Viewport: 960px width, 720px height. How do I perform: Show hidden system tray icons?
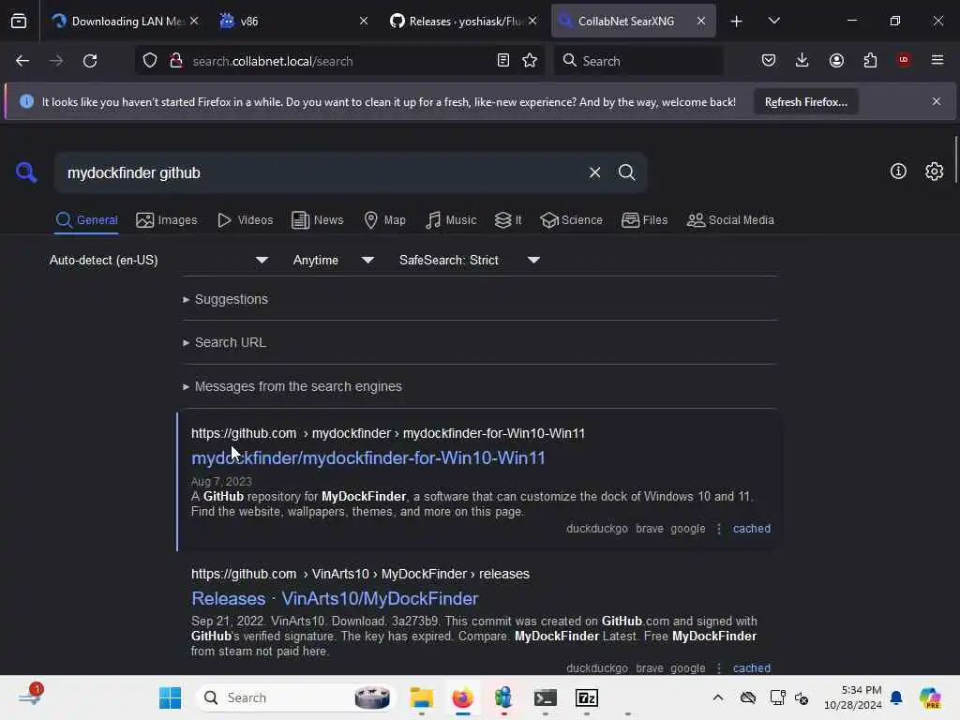[718, 697]
